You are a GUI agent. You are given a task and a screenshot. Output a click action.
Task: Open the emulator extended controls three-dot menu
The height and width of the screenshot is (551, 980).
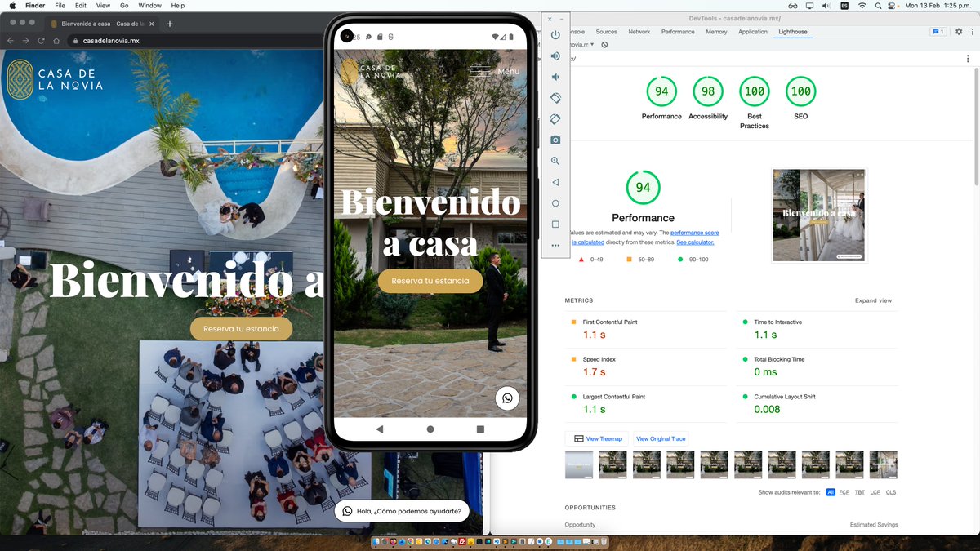[555, 245]
